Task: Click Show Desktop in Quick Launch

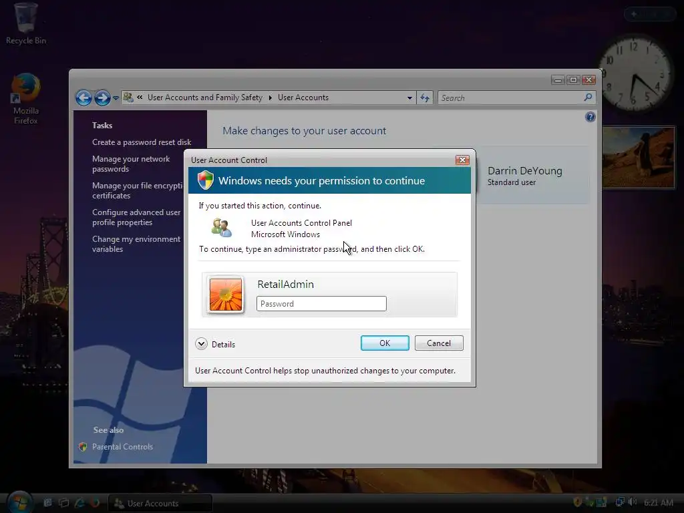Action: pyautogui.click(x=47, y=503)
